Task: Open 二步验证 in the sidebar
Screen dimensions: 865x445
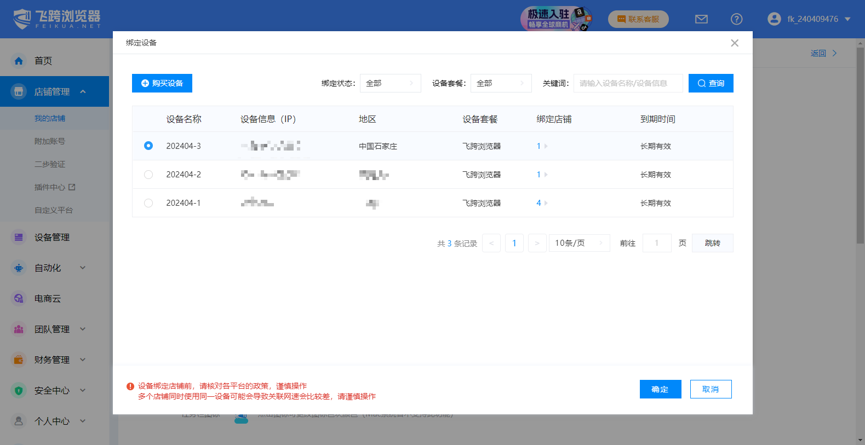Action: tap(50, 164)
